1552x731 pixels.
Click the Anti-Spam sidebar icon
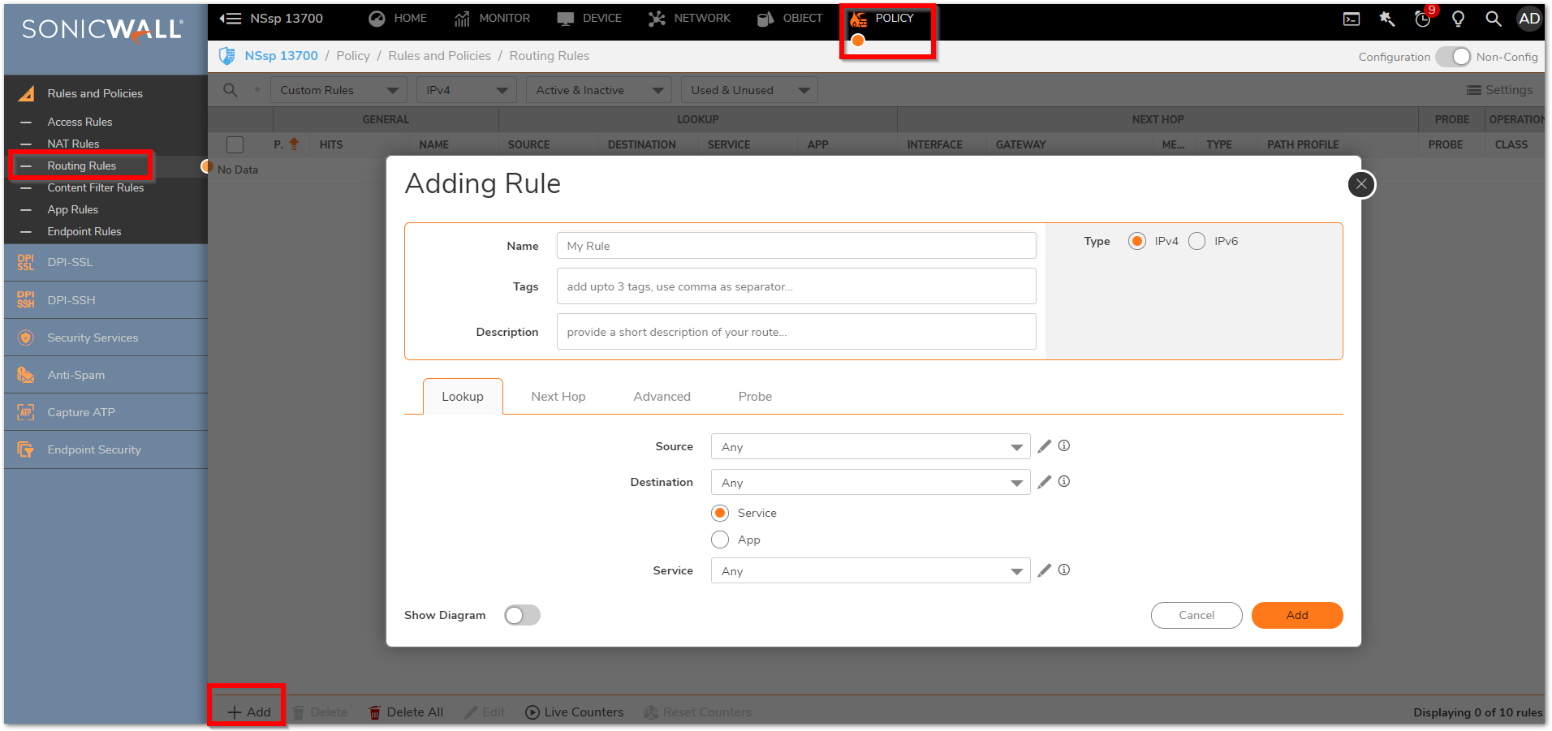[x=26, y=375]
